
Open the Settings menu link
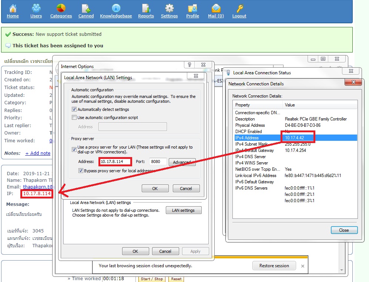[169, 16]
